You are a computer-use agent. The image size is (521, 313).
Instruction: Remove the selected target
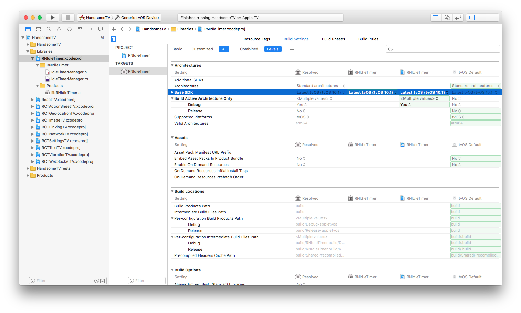[x=122, y=281]
